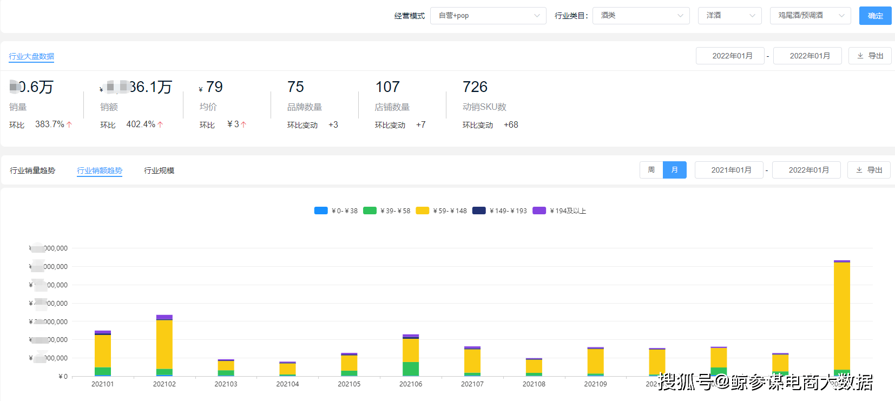895x401 pixels.
Task: Open the 行业规模 tab
Action: pyautogui.click(x=159, y=170)
